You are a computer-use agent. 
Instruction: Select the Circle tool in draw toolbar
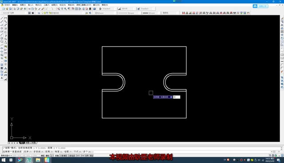(x=2, y=38)
